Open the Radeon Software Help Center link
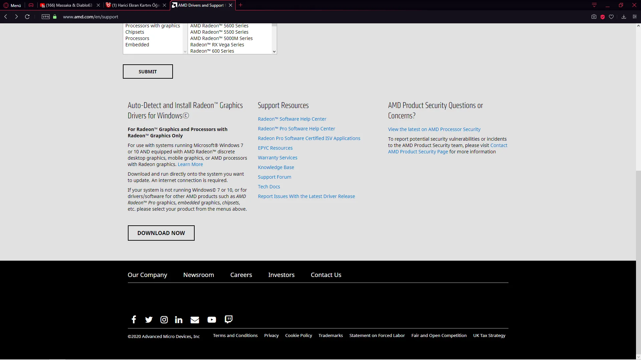Viewport: 641px width, 360px height. coord(292,119)
